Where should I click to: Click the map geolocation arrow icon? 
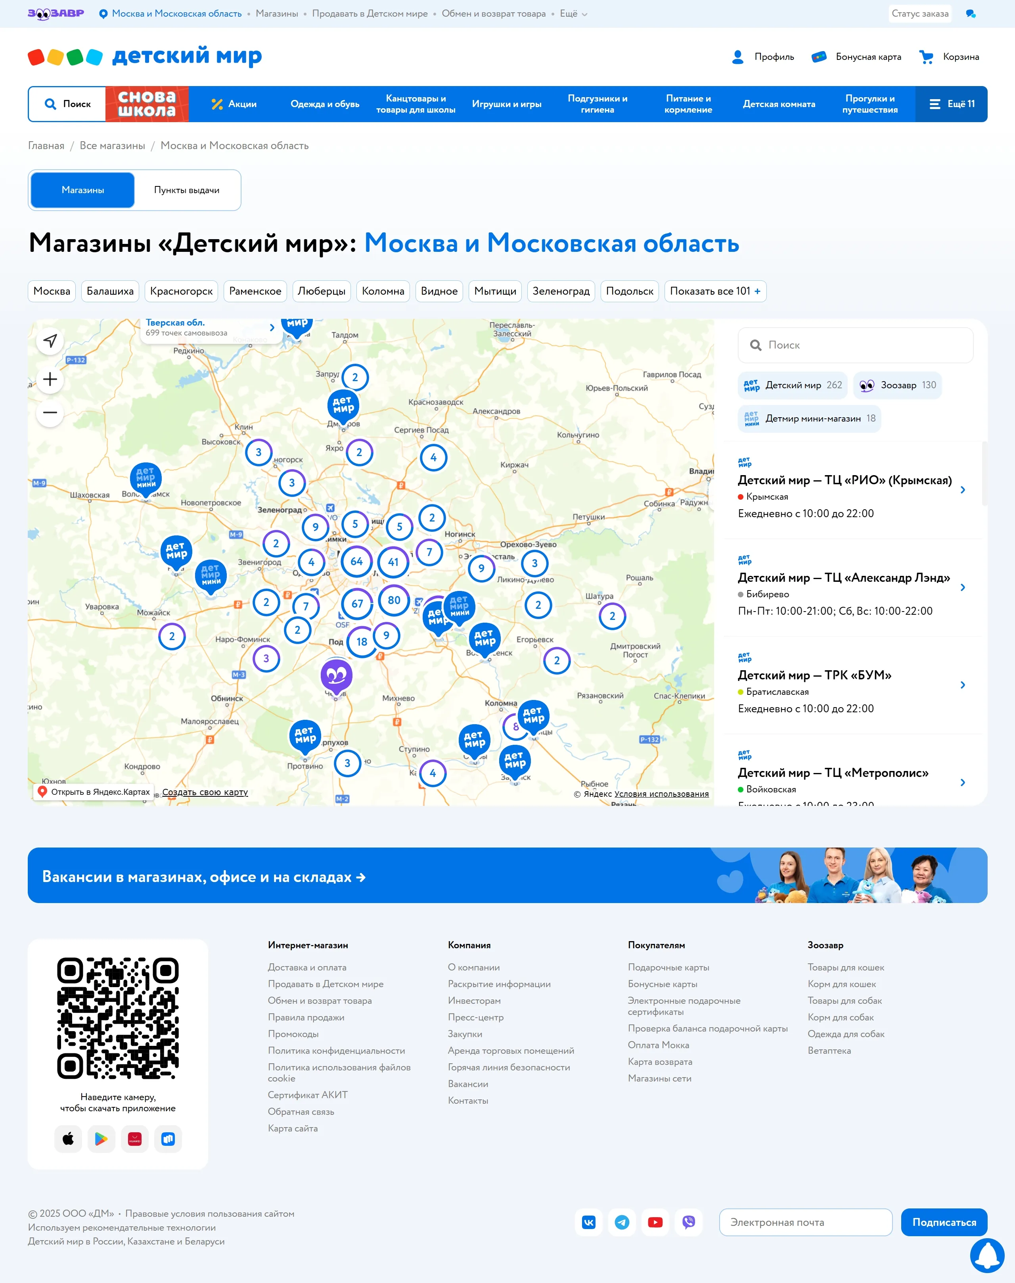[50, 341]
